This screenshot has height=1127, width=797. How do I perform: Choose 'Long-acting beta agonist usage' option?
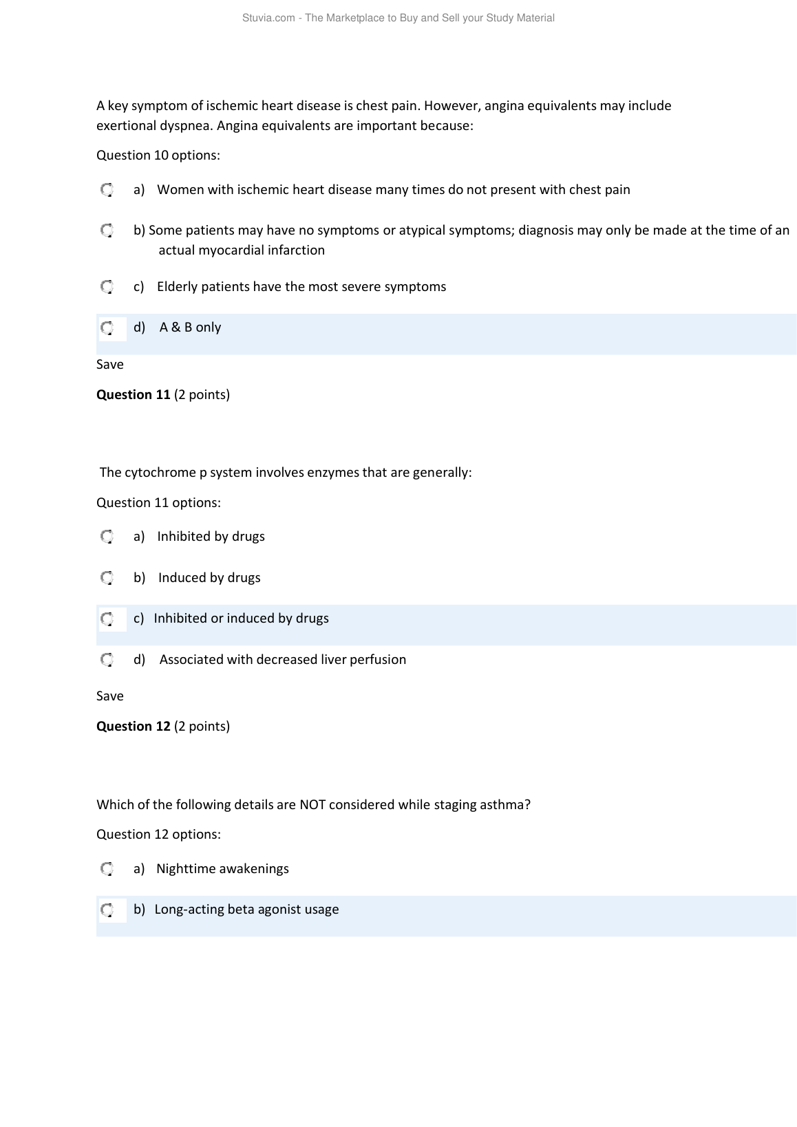107,910
